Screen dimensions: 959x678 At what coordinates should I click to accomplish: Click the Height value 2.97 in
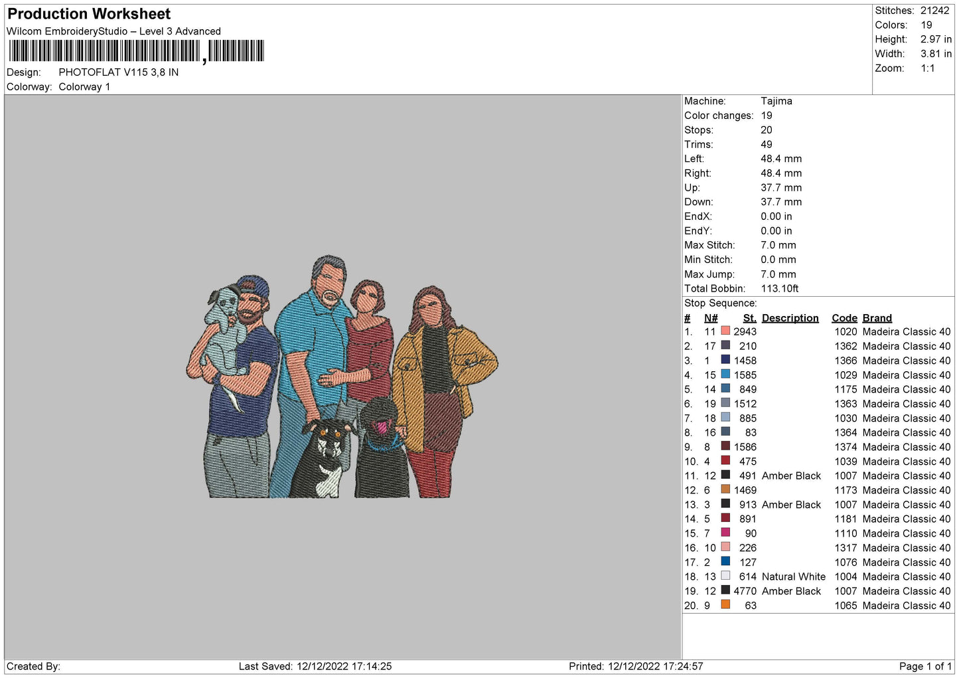pos(936,39)
